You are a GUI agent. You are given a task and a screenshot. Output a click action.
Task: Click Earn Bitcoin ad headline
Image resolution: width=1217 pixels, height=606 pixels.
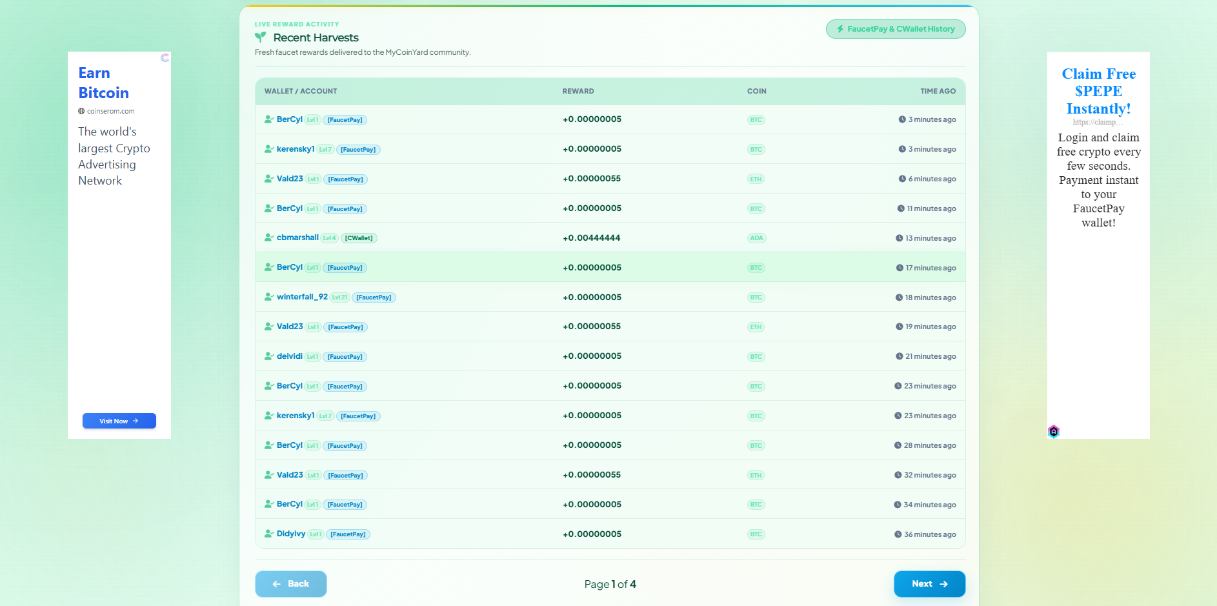[103, 83]
